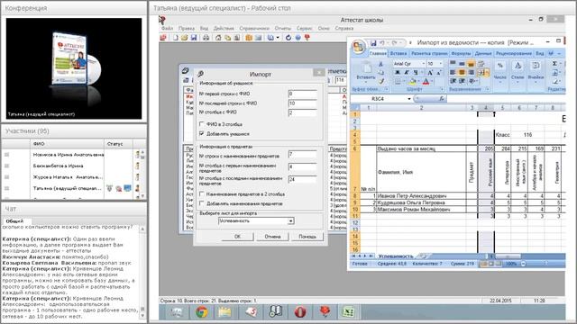577x324 pixels.
Task: Select Успеваемость sheet tab in Excel
Action: coord(396,256)
